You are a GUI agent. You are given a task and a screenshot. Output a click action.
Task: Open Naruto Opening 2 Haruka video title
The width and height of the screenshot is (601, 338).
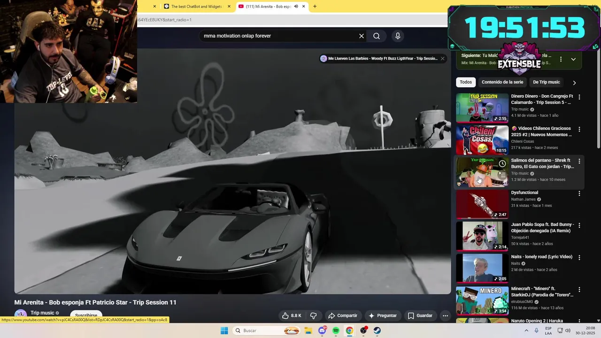[537, 321]
